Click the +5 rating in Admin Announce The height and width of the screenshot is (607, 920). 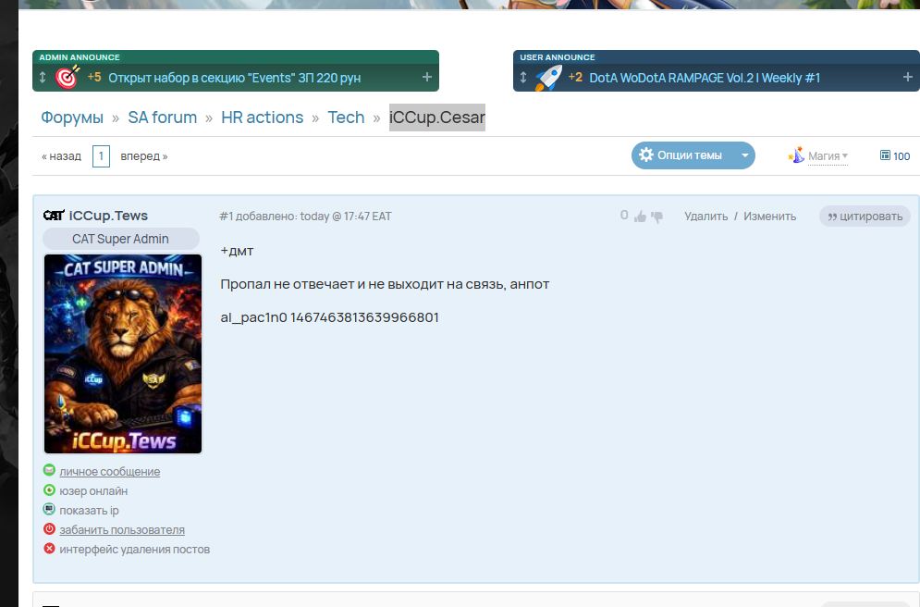[94, 77]
